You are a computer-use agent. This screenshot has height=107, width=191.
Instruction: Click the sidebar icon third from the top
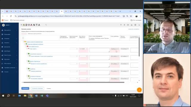(2, 39)
